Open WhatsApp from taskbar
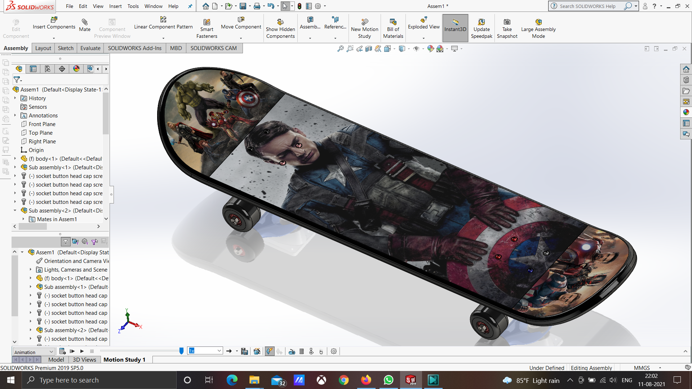The image size is (692, 389). pyautogui.click(x=389, y=380)
